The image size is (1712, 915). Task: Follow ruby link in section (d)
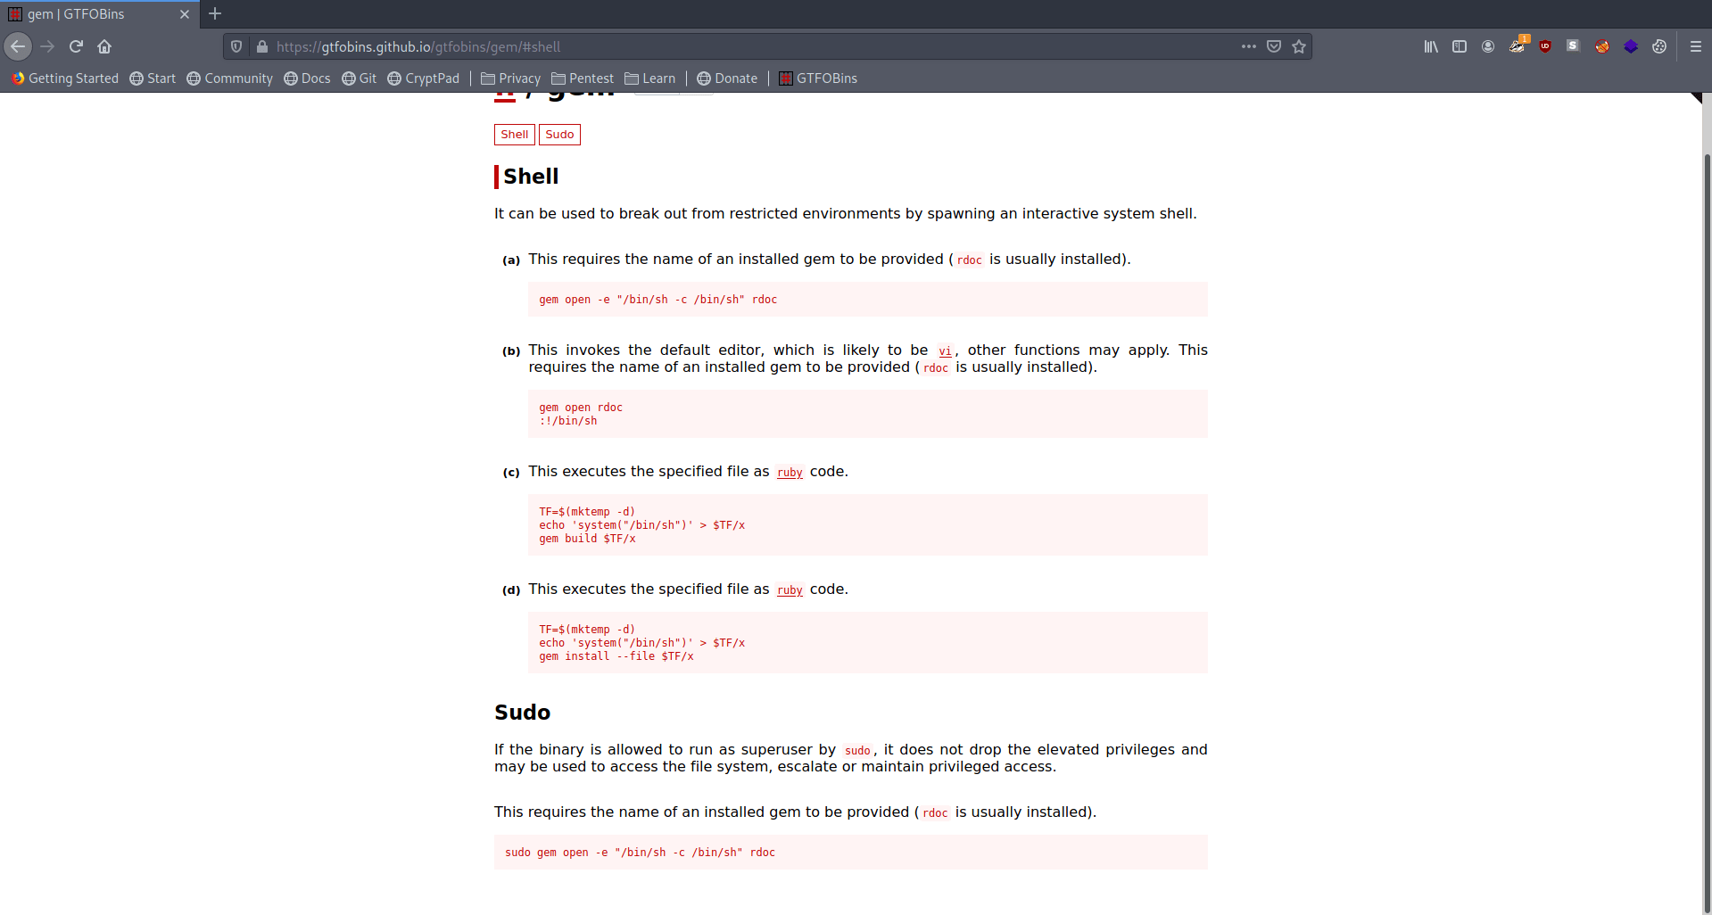[x=790, y=590]
